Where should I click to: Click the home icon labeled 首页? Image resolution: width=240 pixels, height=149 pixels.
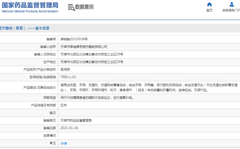[x=209, y=4]
